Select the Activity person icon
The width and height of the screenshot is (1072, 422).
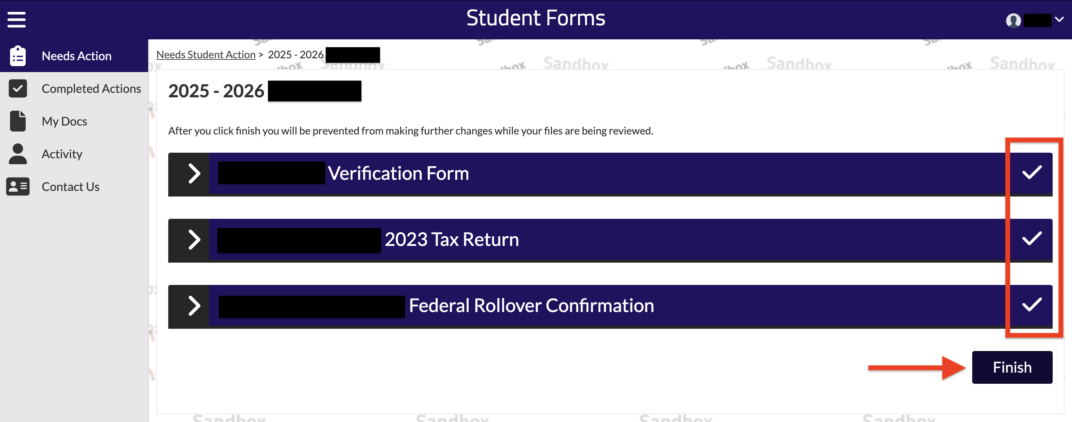pyautogui.click(x=17, y=154)
